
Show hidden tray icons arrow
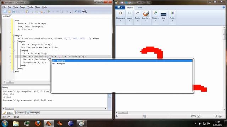196,124
